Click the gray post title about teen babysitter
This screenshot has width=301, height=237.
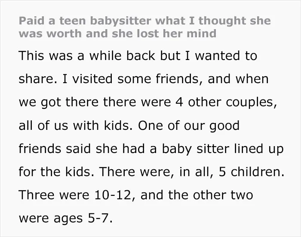(145, 27)
